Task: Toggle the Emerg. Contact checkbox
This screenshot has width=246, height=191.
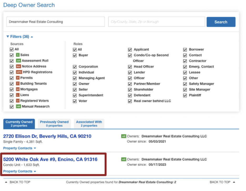Action: 185,67
